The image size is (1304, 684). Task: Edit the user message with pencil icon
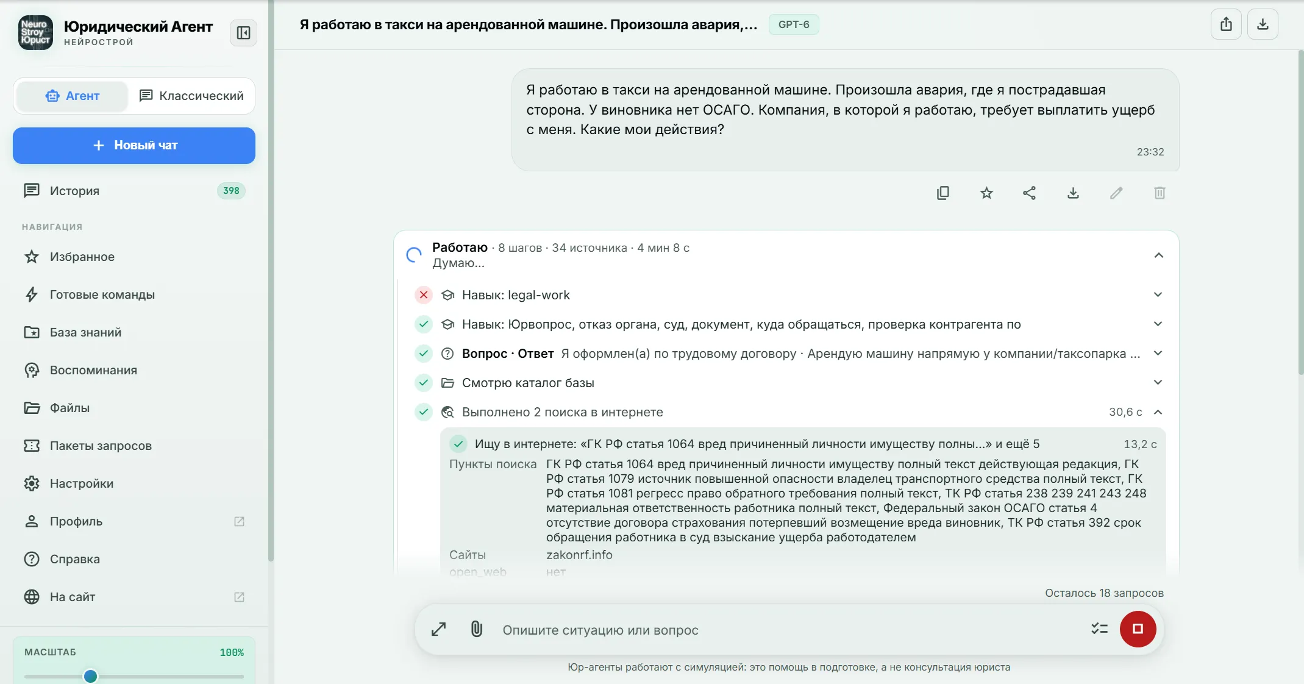click(x=1116, y=193)
